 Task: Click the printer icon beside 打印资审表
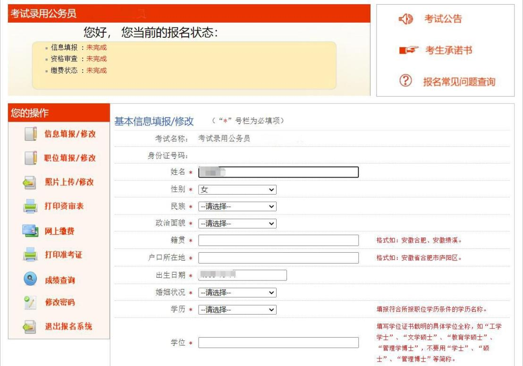[x=30, y=206]
